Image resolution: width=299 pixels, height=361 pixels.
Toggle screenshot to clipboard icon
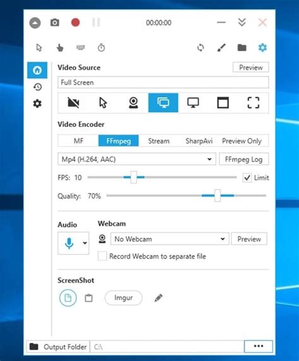pyautogui.click(x=88, y=298)
